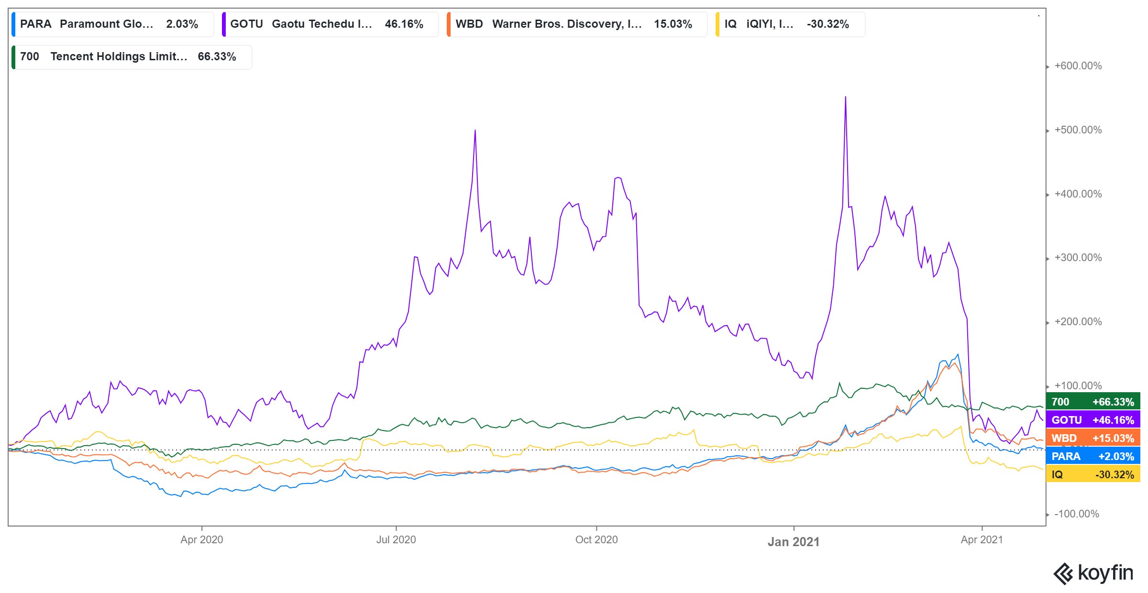The image size is (1148, 593).
Task: Click the -100.00% y-axis label
Action: [x=1076, y=514]
